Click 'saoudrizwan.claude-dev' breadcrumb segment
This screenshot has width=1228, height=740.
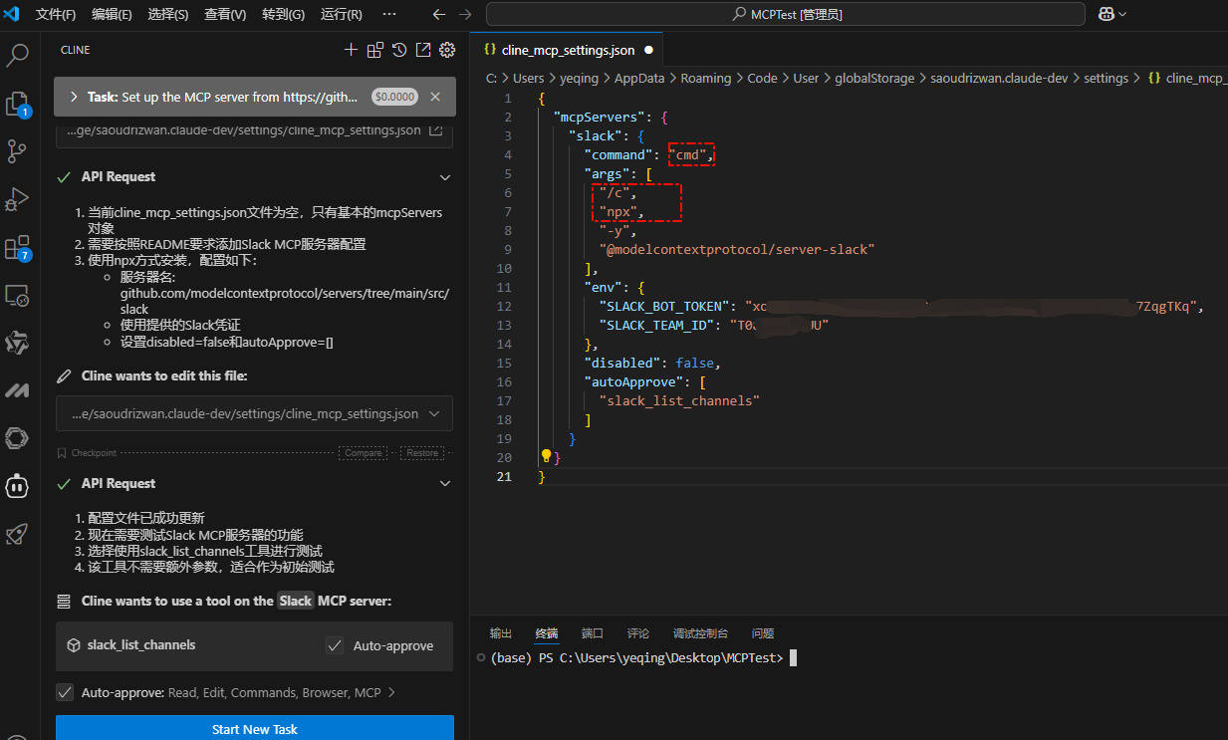tap(997, 78)
